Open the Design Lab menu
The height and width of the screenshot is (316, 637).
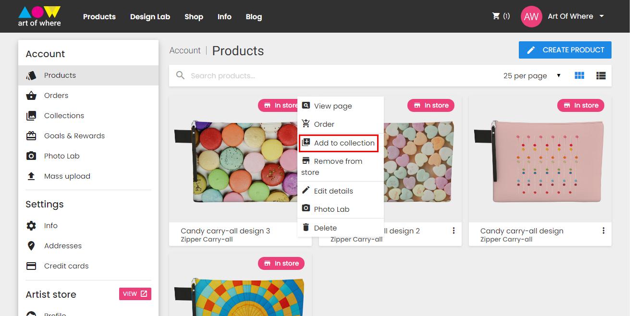point(150,16)
